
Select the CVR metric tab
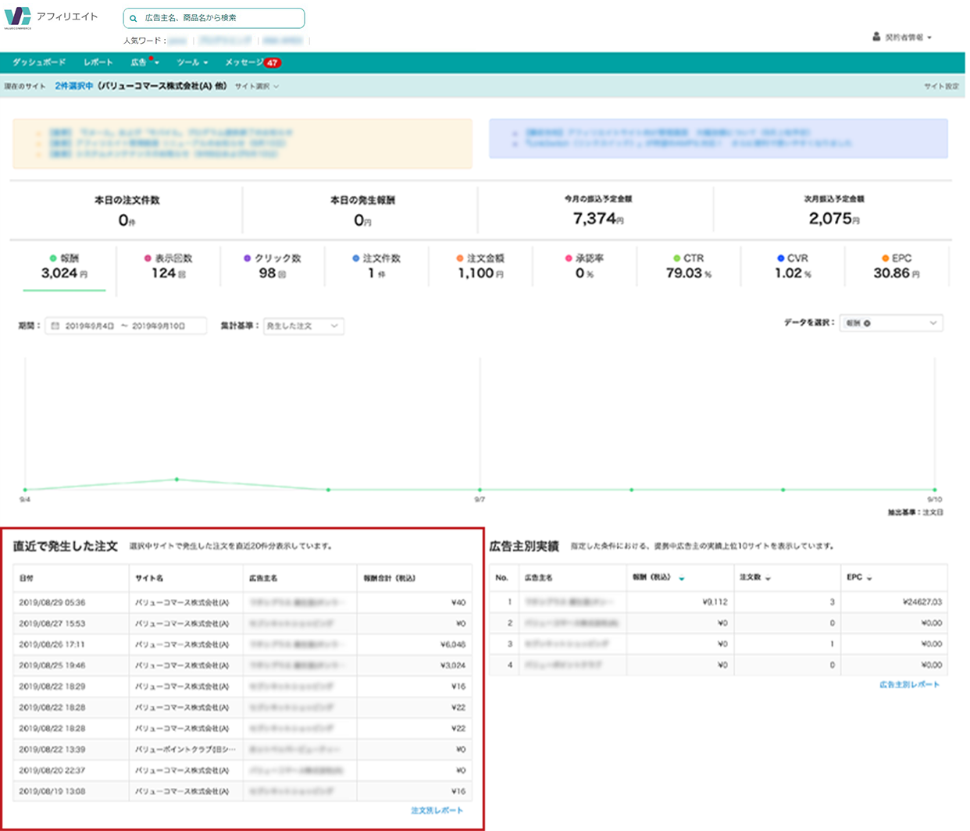(793, 266)
